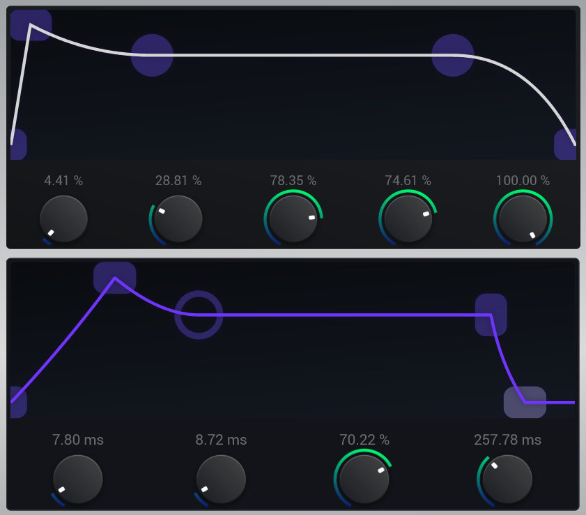Viewport: 586px width, 515px height.
Task: Click the knob under 78.35 %
Action: tap(293, 219)
